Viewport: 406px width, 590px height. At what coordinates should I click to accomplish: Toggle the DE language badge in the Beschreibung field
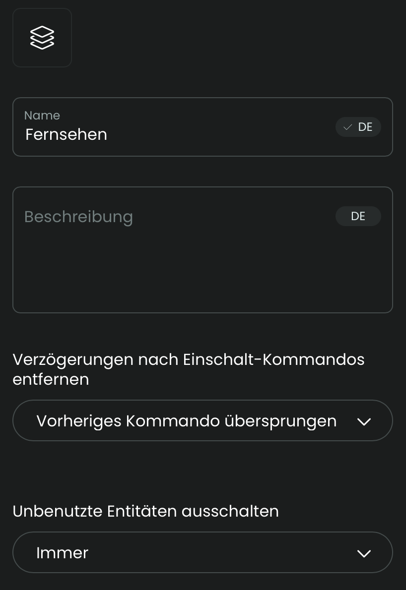pos(358,216)
